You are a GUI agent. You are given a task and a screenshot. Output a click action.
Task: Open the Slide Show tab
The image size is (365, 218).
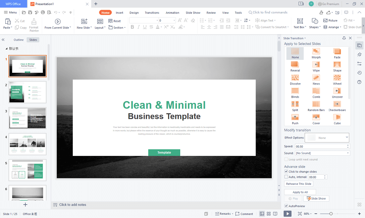coord(193,12)
